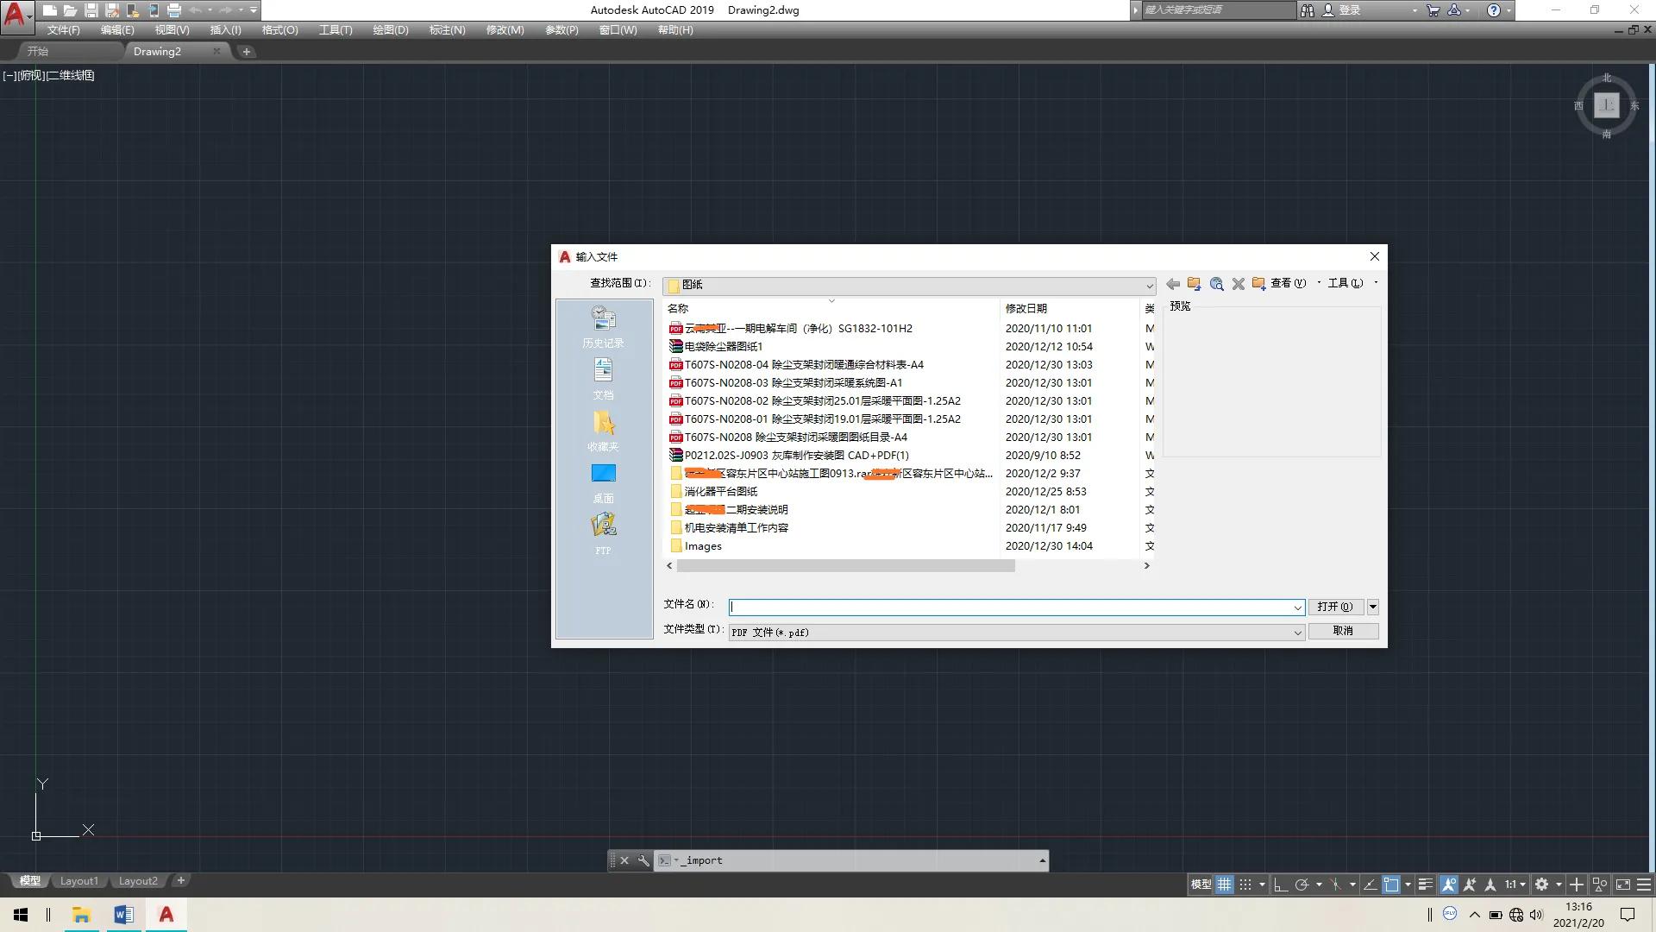Screen dimensions: 1656x932
Task: Click Open from Web & Mobile icon
Action: pyautogui.click(x=133, y=10)
